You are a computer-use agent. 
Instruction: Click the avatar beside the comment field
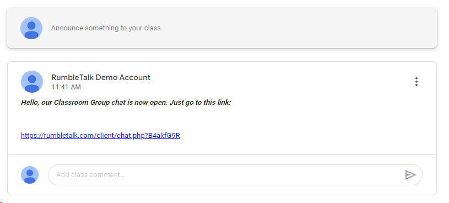click(30, 175)
